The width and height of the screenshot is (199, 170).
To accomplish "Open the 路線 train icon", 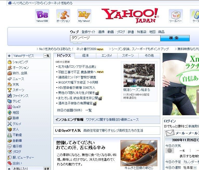I will pos(10,118).
